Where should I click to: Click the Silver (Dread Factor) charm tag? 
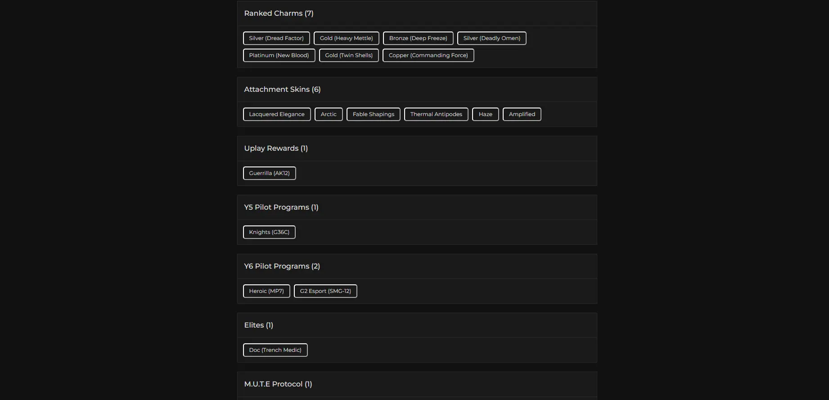pyautogui.click(x=276, y=38)
